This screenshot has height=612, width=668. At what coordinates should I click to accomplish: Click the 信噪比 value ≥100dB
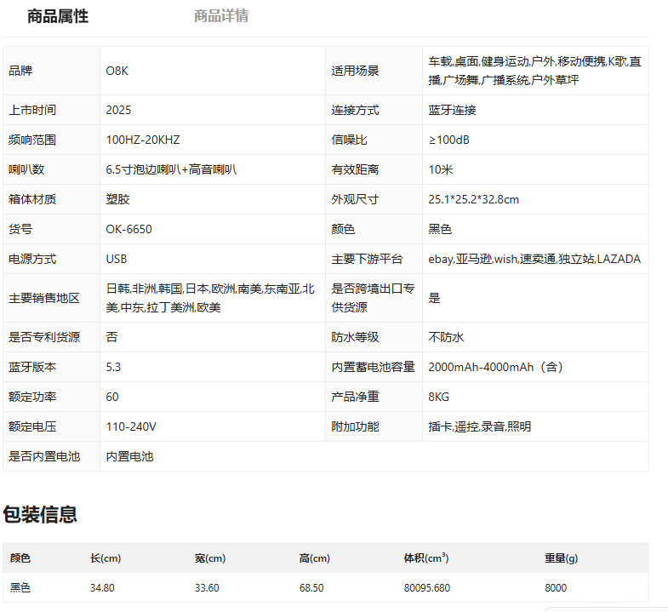coord(448,140)
